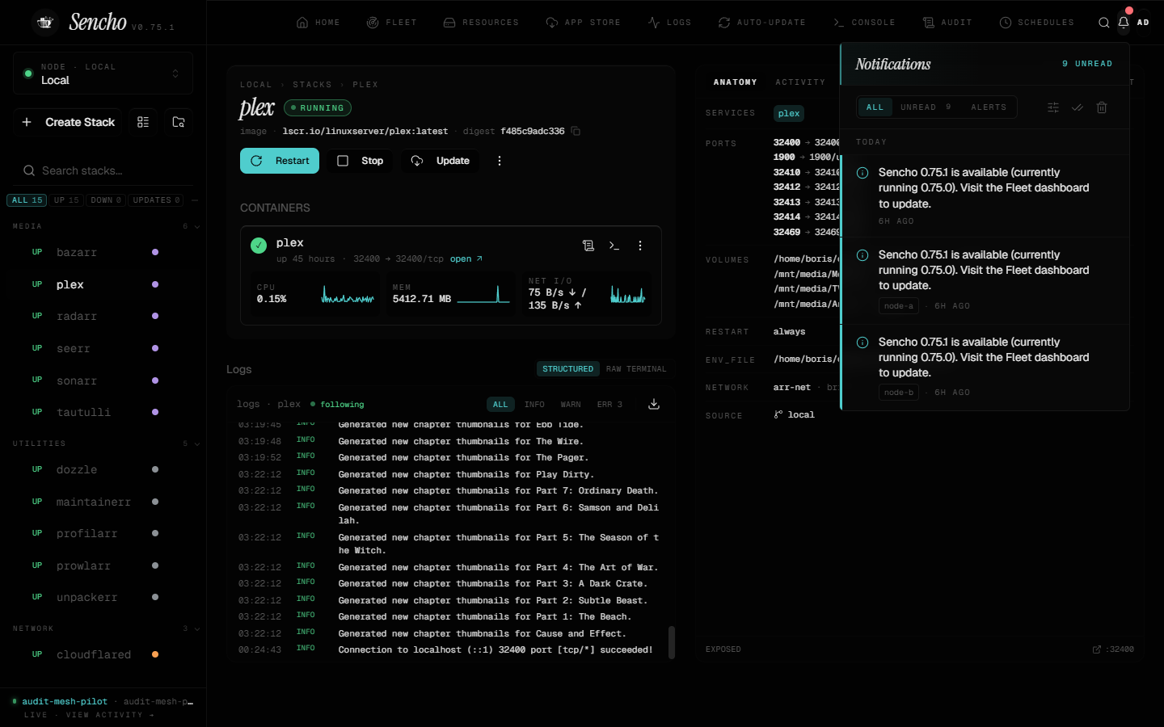
Task: Show ALL notifications tab
Action: tap(875, 107)
